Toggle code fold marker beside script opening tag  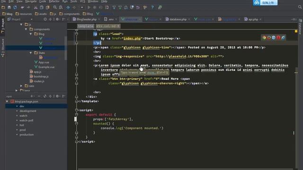tap(77, 110)
